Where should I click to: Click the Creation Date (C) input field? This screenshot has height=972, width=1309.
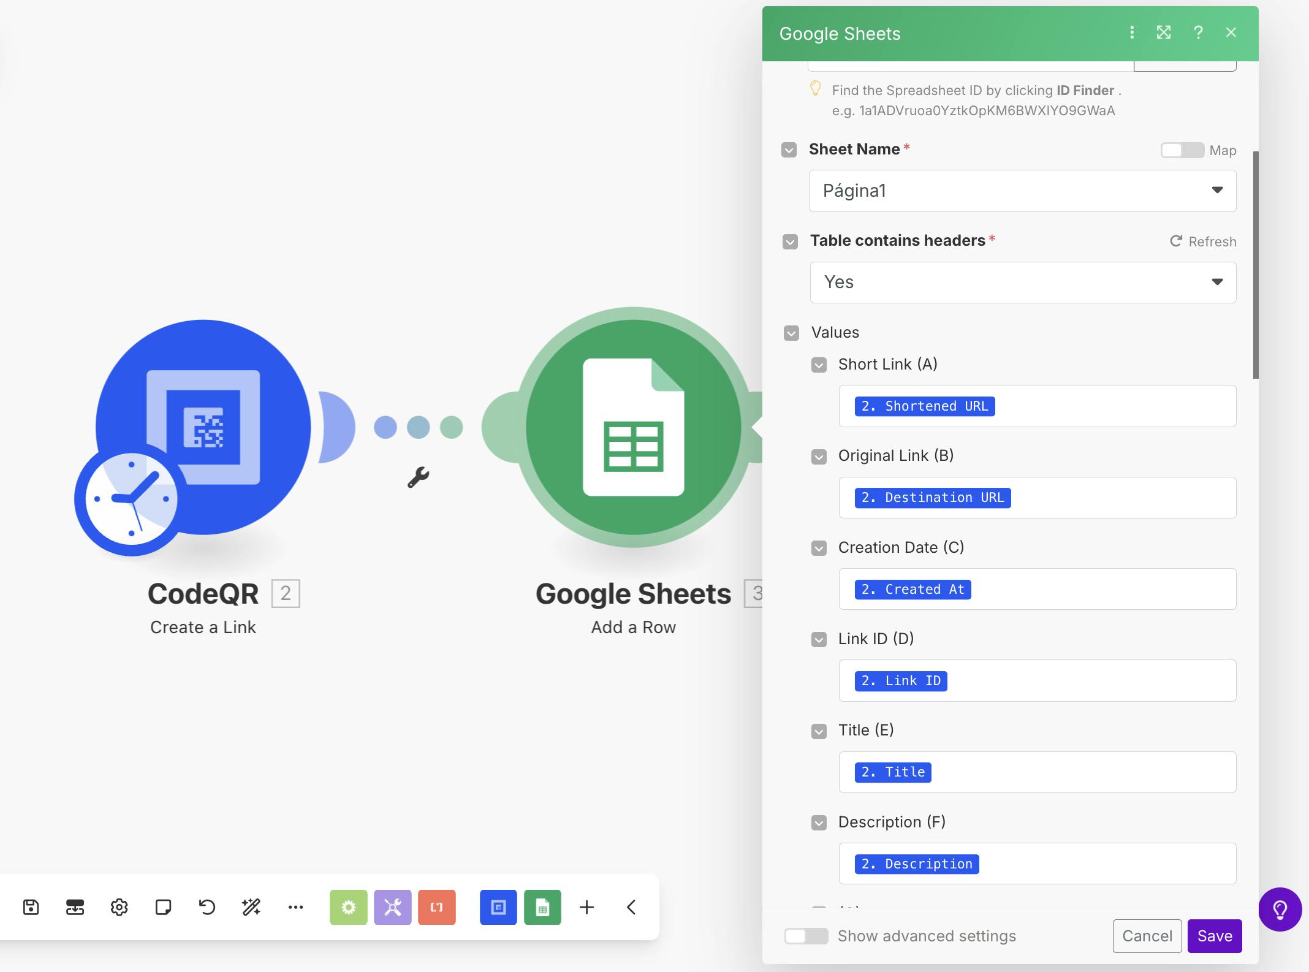[1038, 589]
